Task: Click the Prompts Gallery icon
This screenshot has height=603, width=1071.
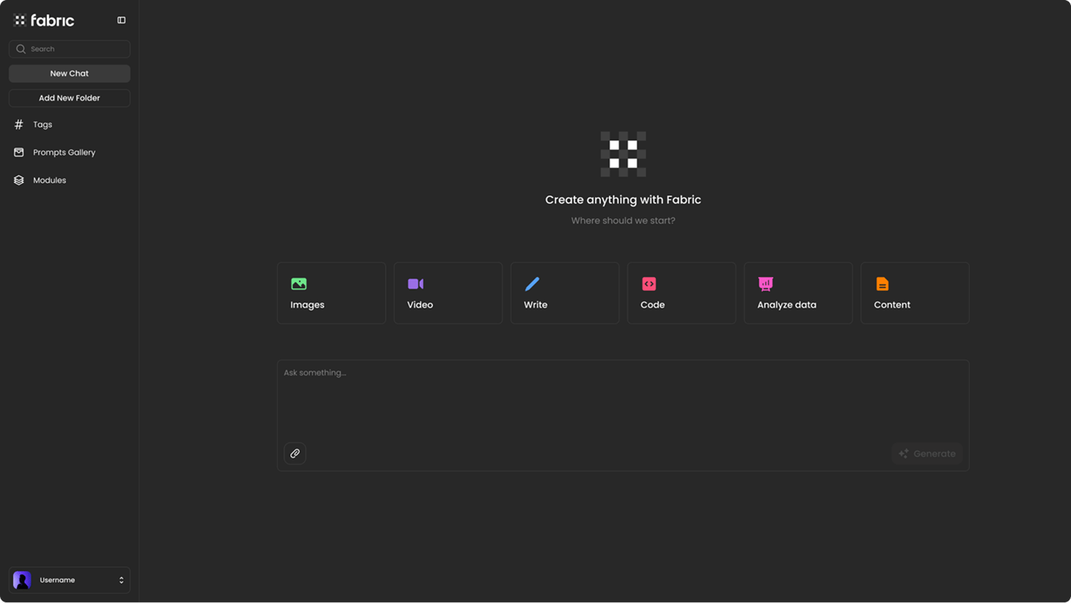Action: pos(19,152)
